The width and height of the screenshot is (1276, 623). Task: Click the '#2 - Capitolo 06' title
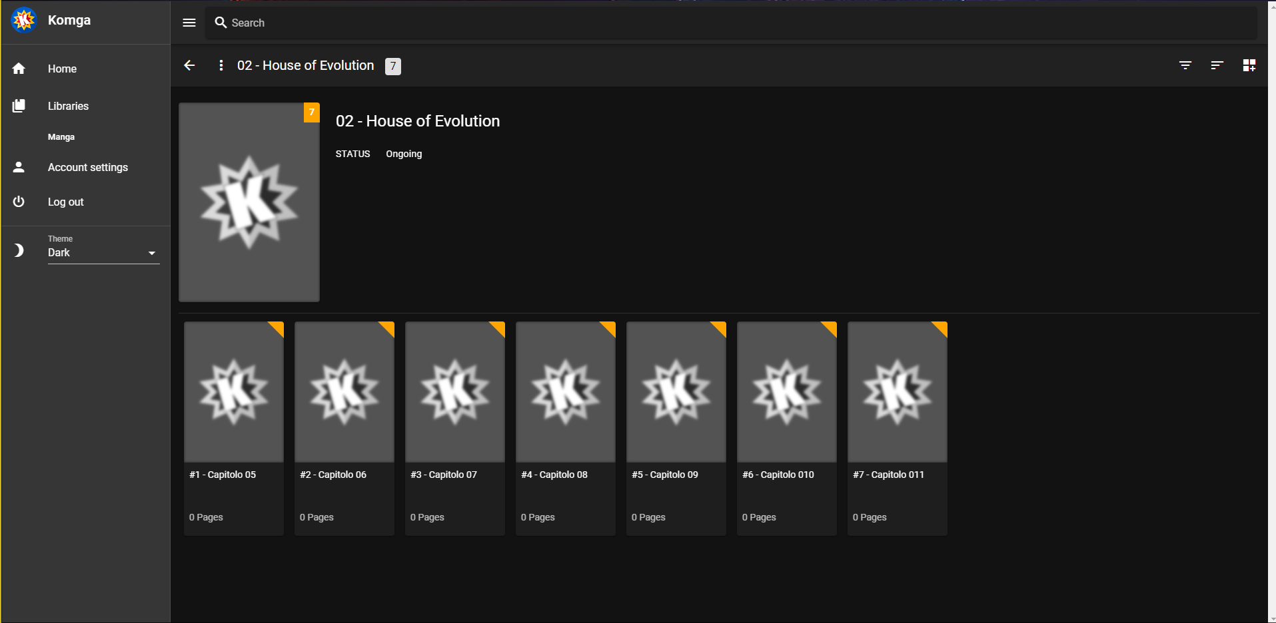333,475
